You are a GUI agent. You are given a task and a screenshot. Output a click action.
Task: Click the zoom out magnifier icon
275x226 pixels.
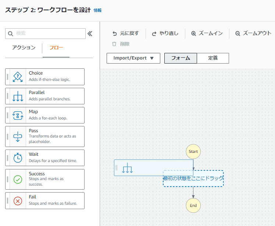coord(238,33)
